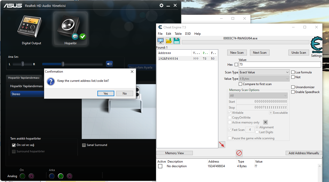329x182 pixels.
Task: Toggle the Hex checkbox
Action: coord(236,65)
